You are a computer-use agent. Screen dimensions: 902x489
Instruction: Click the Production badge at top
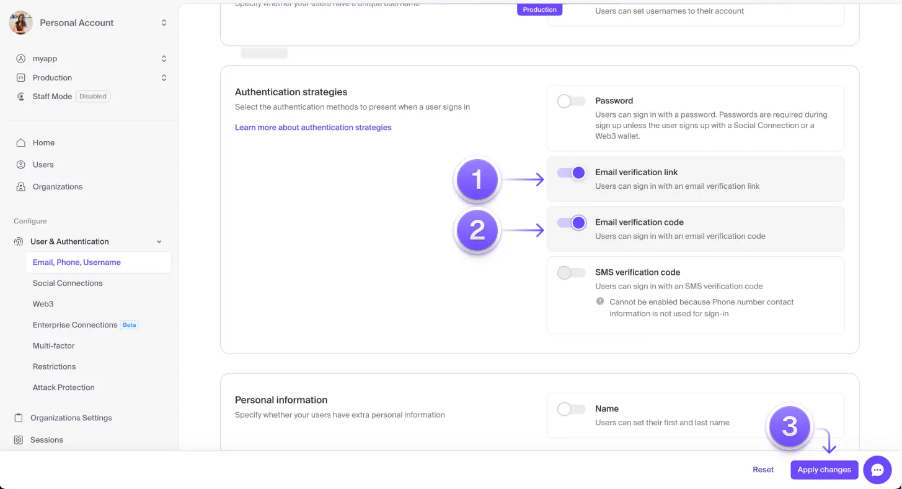[539, 9]
